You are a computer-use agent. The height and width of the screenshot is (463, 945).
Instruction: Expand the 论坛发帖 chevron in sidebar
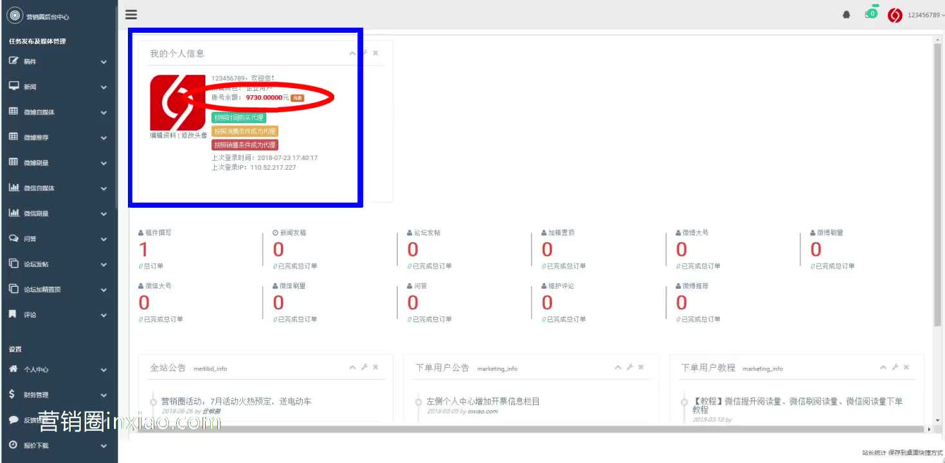104,264
